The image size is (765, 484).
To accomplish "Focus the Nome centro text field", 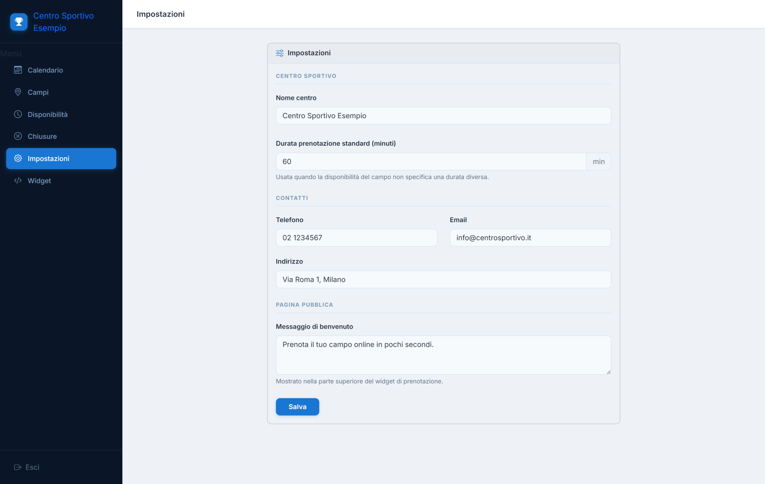I will point(443,115).
